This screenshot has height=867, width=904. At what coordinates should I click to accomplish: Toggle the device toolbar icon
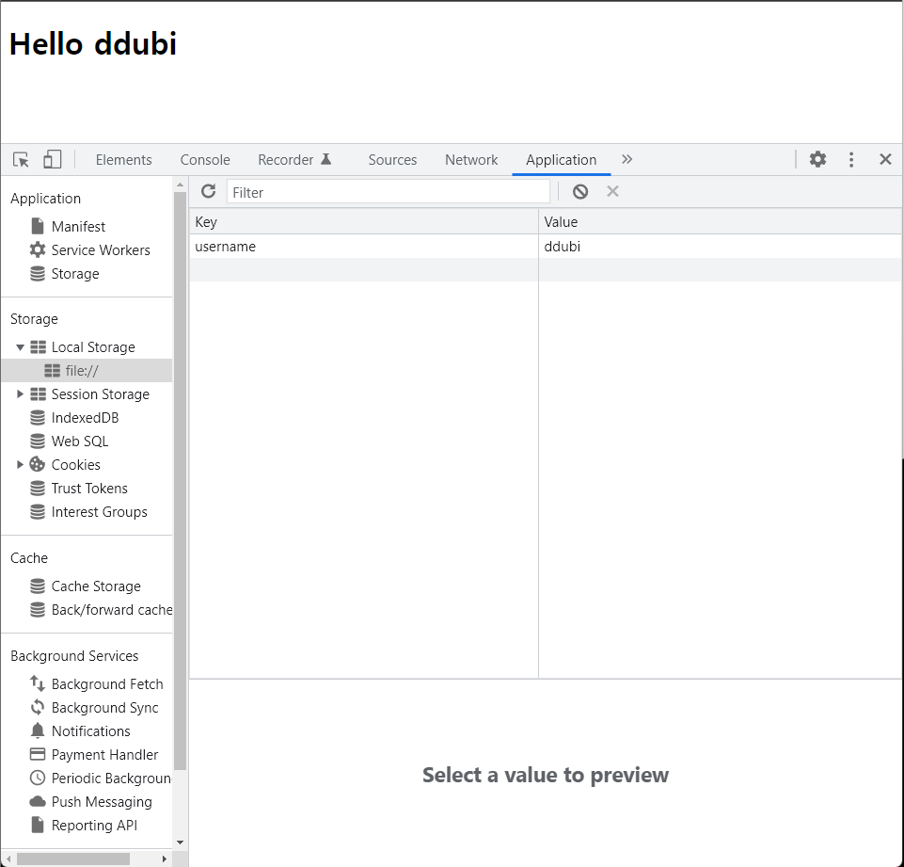pyautogui.click(x=53, y=159)
